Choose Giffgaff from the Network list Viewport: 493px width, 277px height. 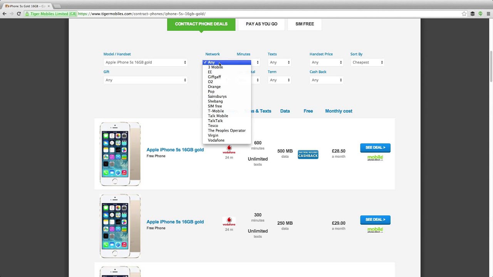click(x=226, y=77)
